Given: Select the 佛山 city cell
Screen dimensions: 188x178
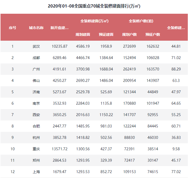Looking at the screenshot, I should point(36,81).
